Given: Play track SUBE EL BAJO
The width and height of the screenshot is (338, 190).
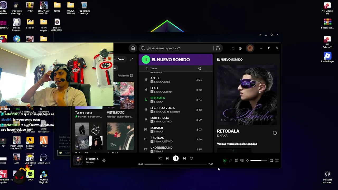Looking at the screenshot, I should point(176,120).
